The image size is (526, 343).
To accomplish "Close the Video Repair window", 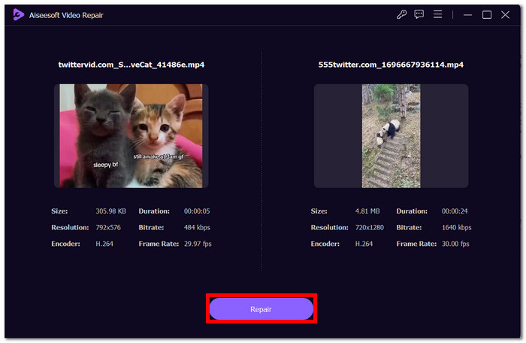I will pos(505,15).
